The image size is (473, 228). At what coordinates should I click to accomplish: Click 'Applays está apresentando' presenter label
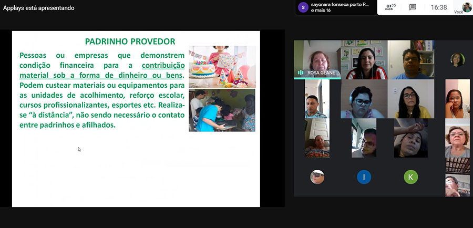tap(39, 8)
